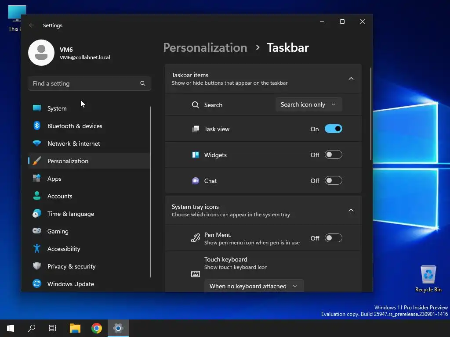Click the Accessibility figure icon

(x=37, y=248)
